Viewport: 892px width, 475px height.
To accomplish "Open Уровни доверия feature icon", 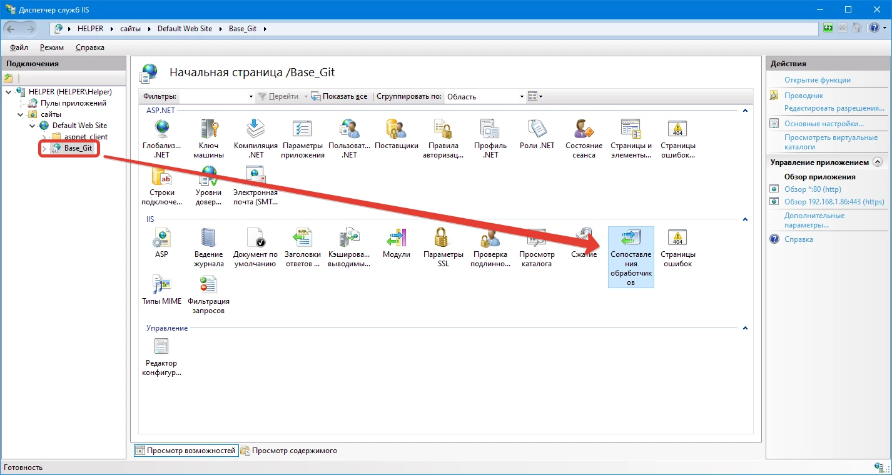I will [208, 186].
